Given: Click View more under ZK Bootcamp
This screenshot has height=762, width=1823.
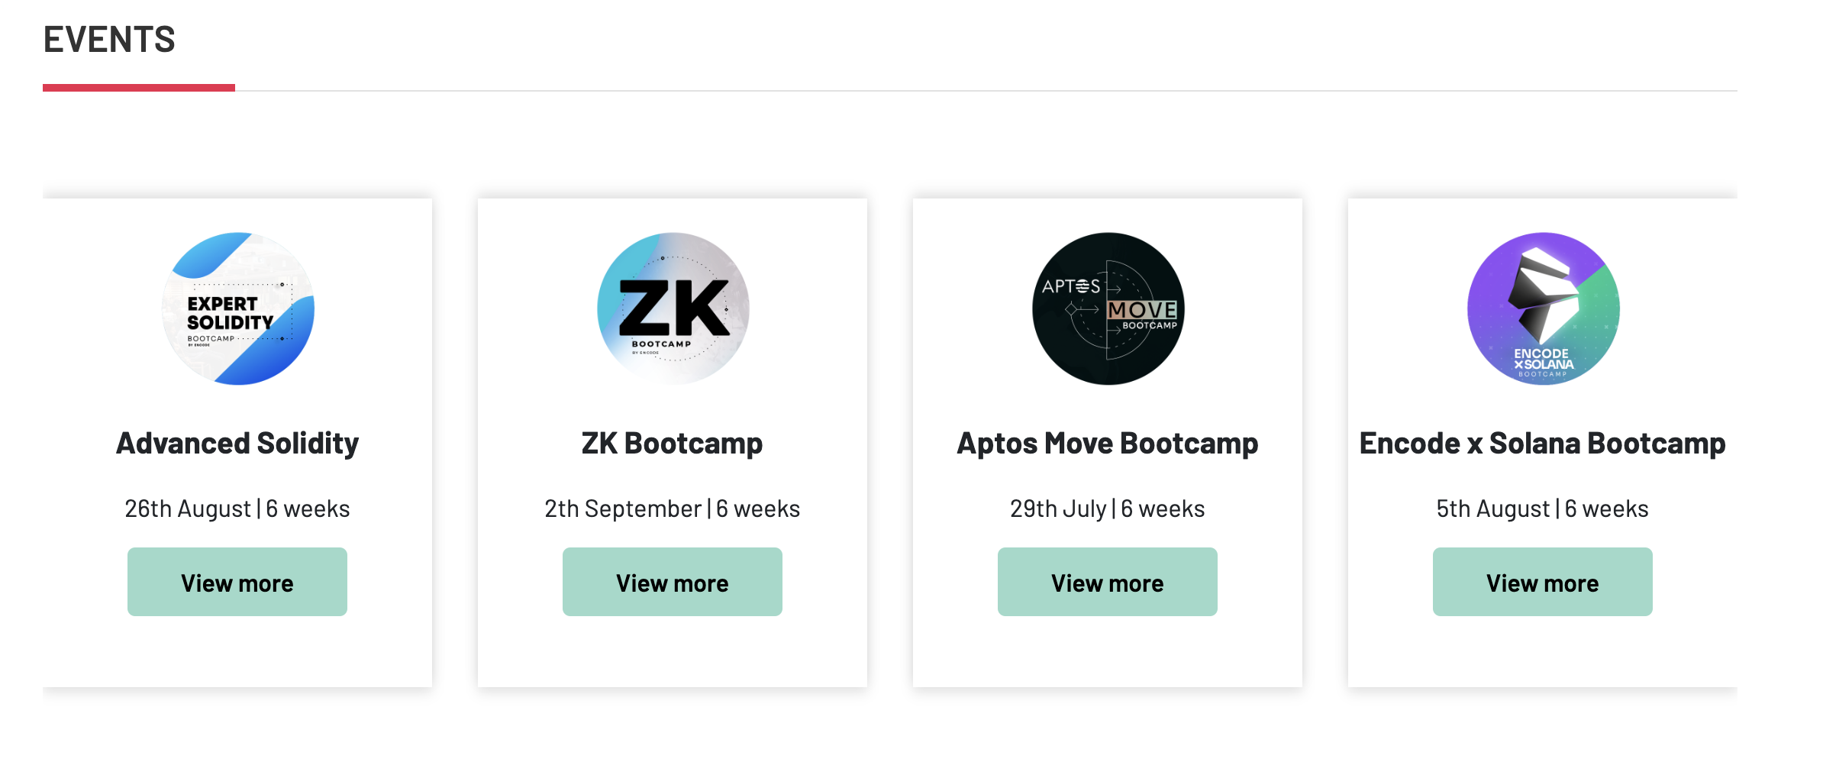Looking at the screenshot, I should coord(672,582).
